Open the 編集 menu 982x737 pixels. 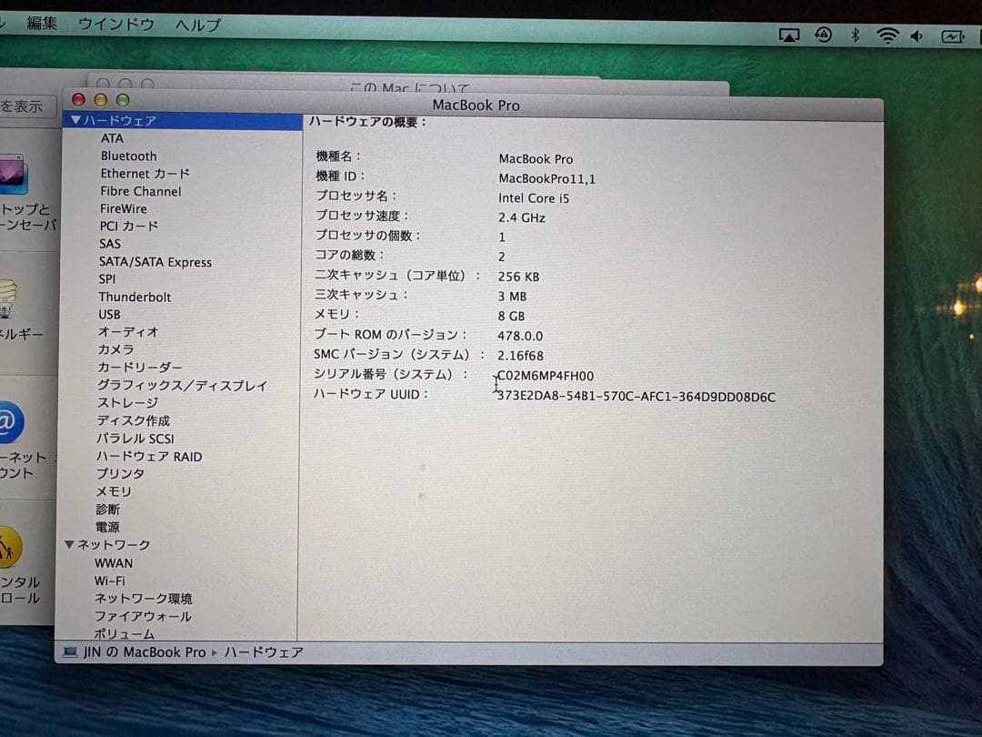click(41, 23)
